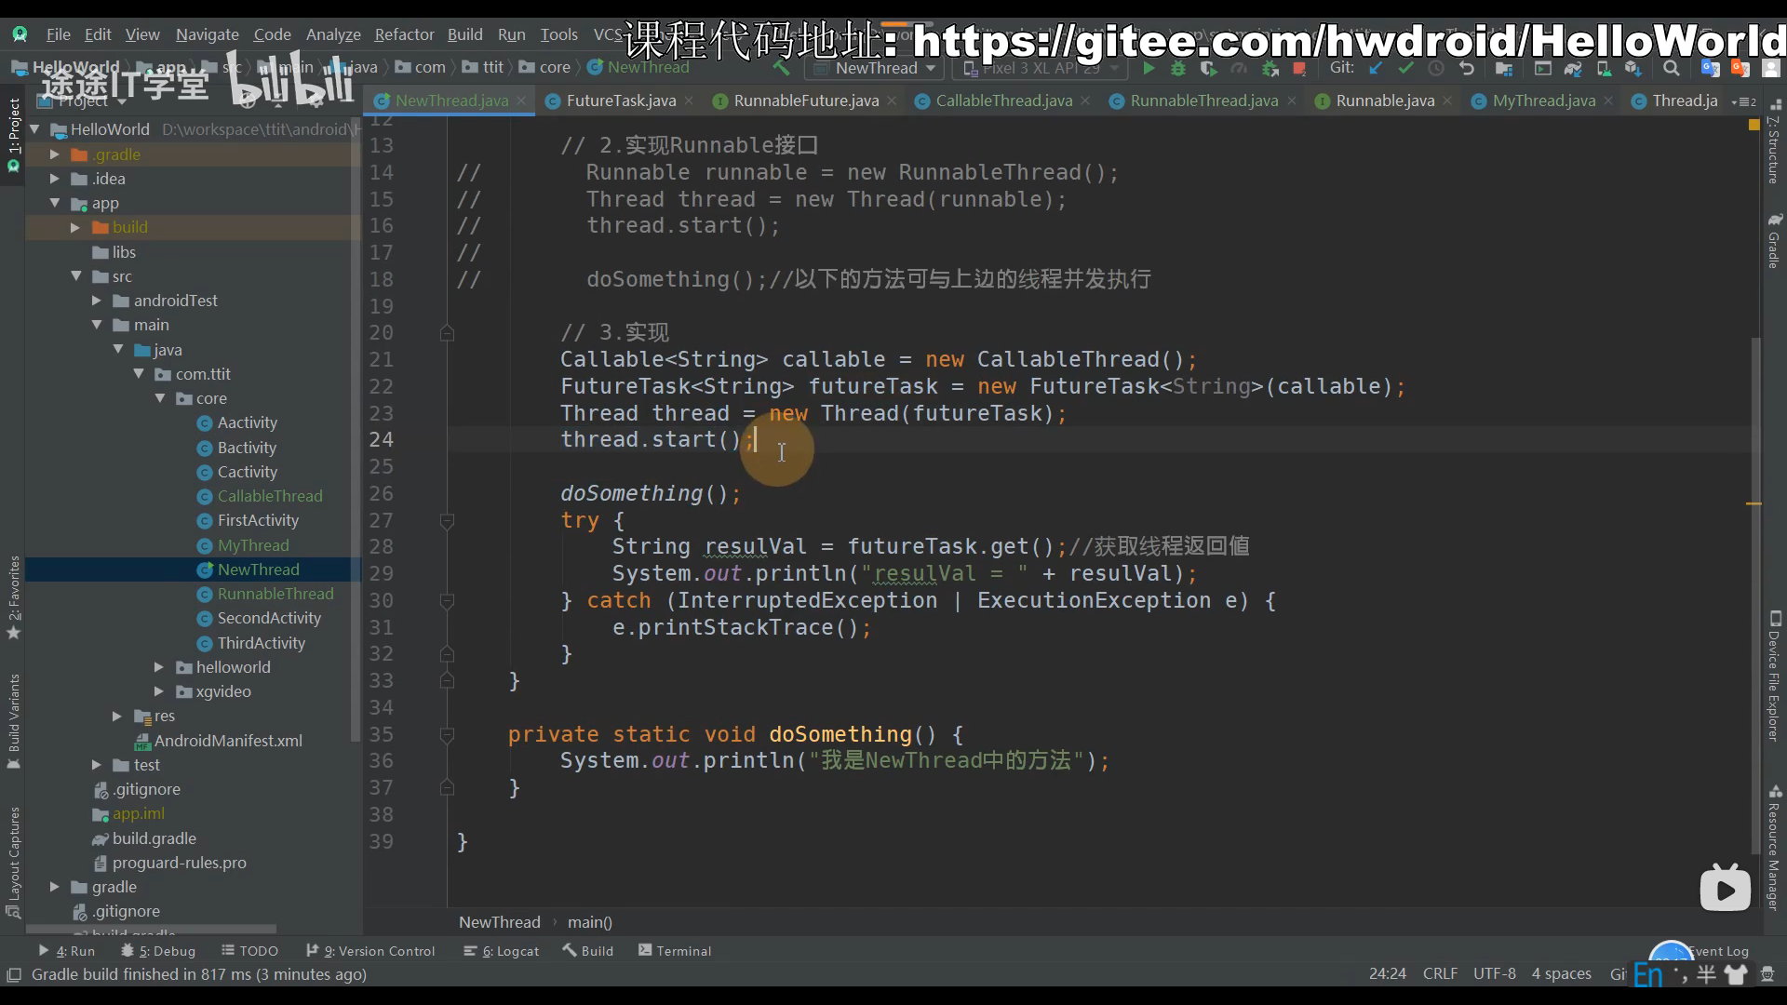Image resolution: width=1787 pixels, height=1005 pixels.
Task: Open the Analyze menu
Action: [333, 34]
